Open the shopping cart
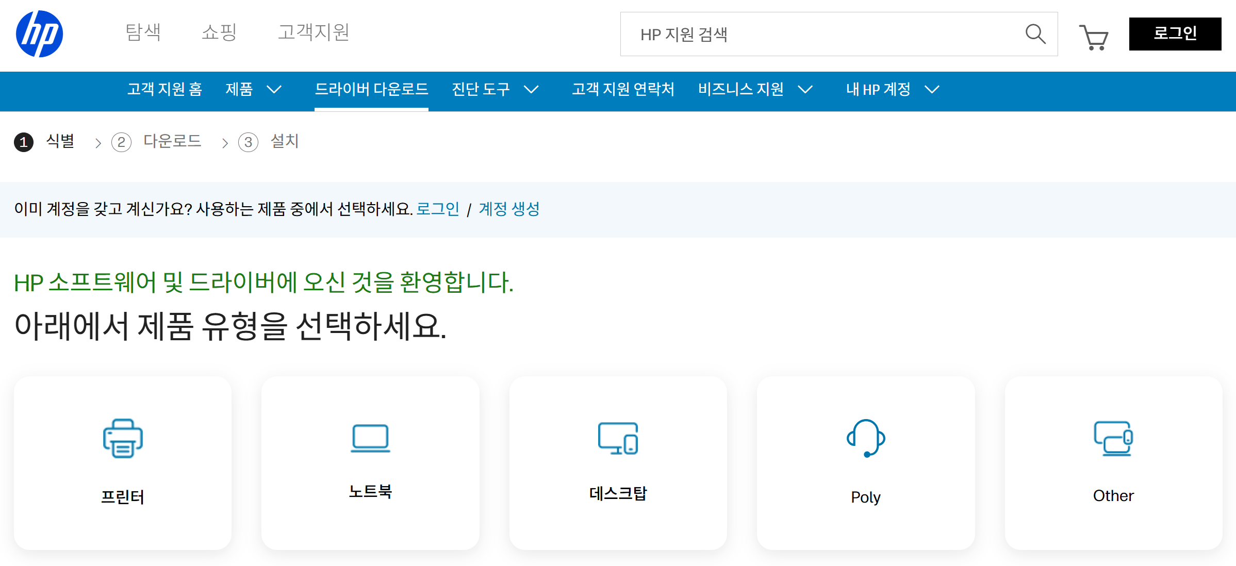 (x=1094, y=37)
